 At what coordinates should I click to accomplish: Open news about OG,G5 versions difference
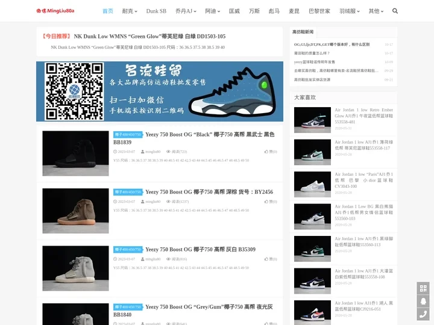[332, 44]
